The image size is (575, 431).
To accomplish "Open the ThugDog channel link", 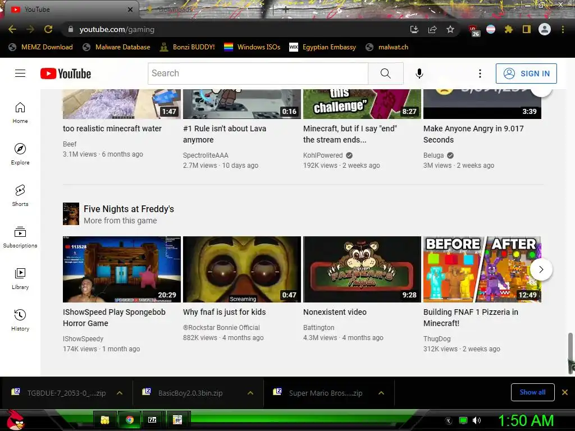I will tap(437, 339).
